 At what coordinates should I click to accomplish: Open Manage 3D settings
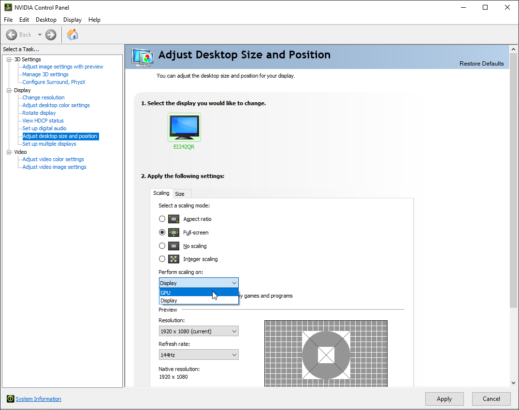point(45,74)
